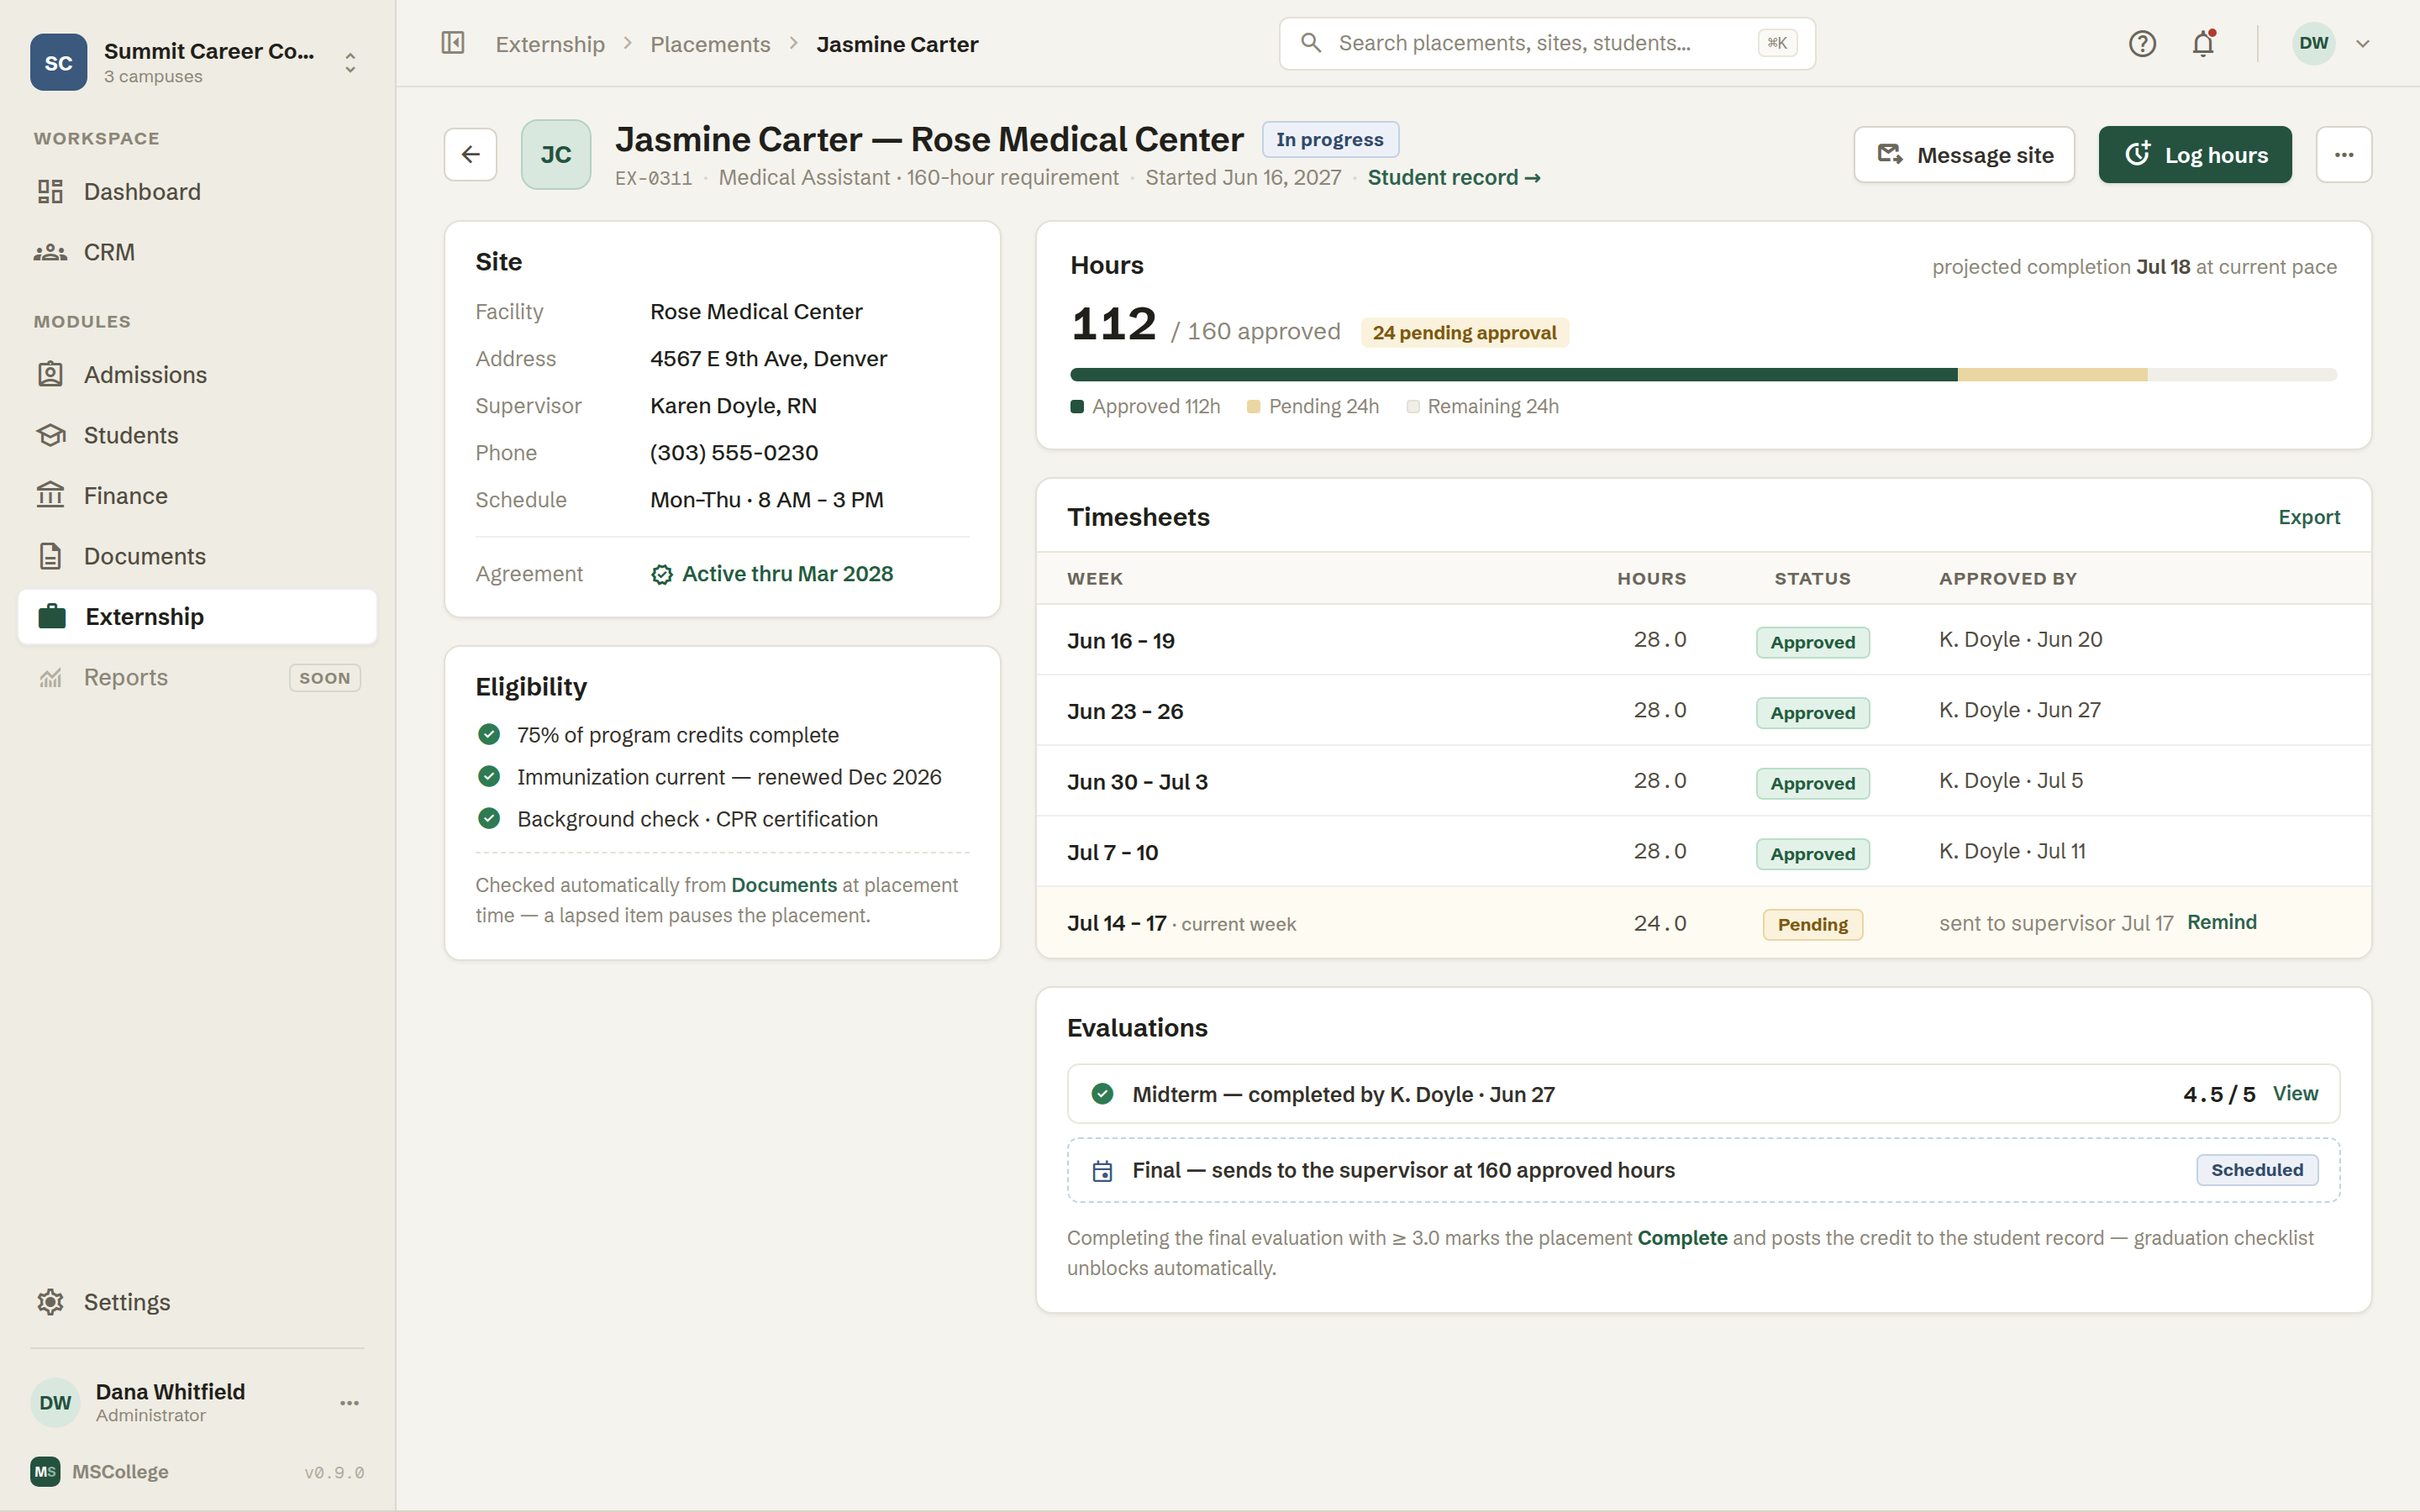Viewport: 2420px width, 1512px height.
Task: Open the three-dot more actions menu in header
Action: 2343,154
